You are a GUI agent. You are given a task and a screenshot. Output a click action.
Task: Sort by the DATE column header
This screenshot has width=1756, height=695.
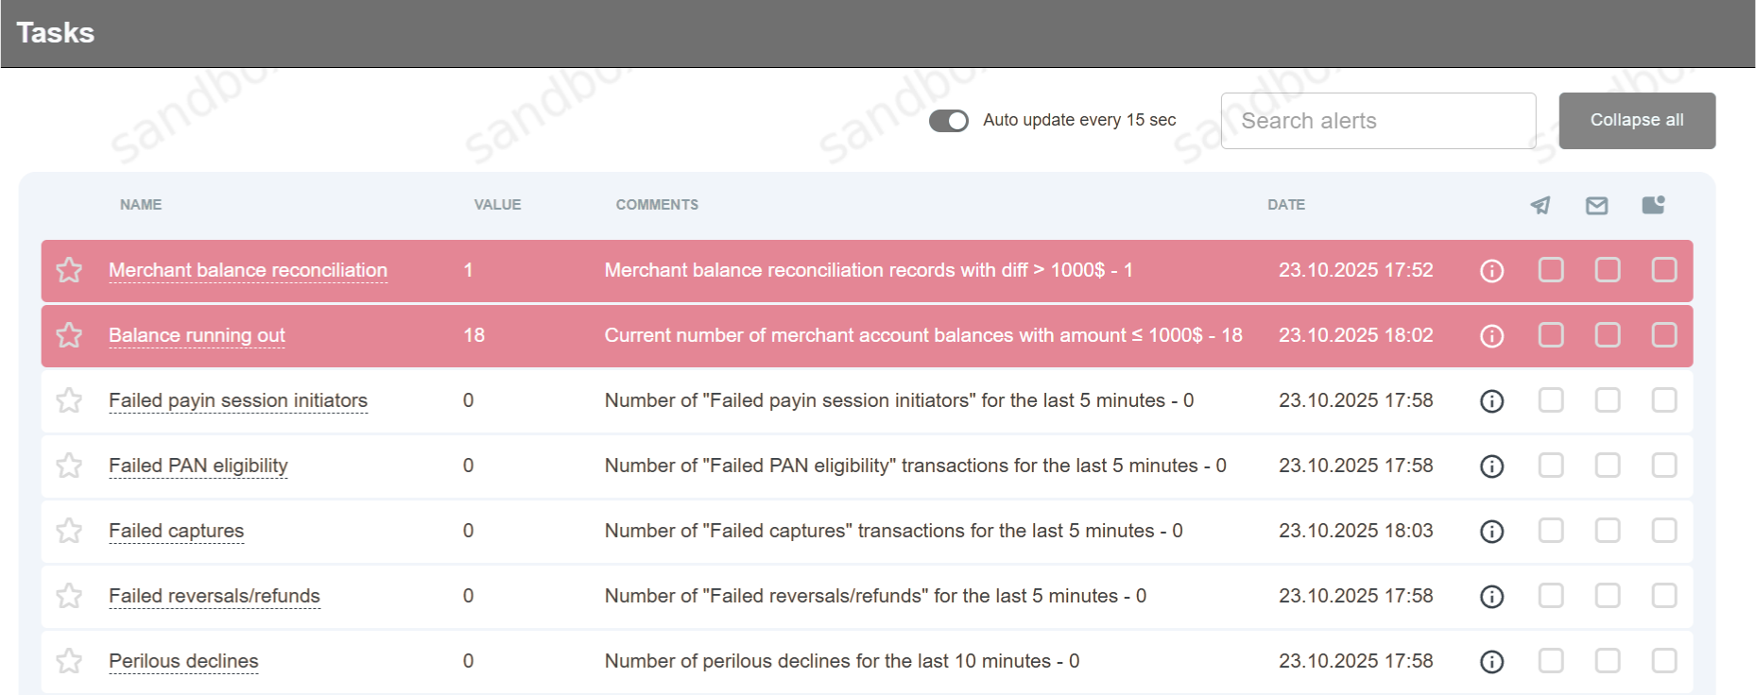[1286, 205]
